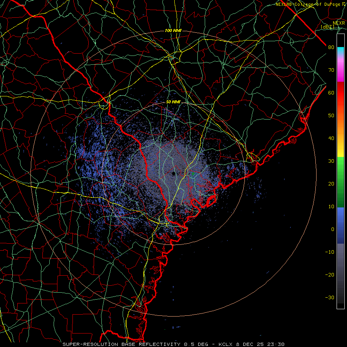Click the "-30" value on the dBZ scale
This screenshot has width=347, height=347.
coord(330,297)
